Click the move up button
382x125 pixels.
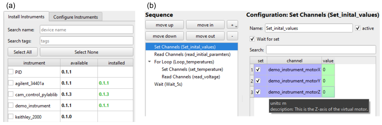point(164,25)
